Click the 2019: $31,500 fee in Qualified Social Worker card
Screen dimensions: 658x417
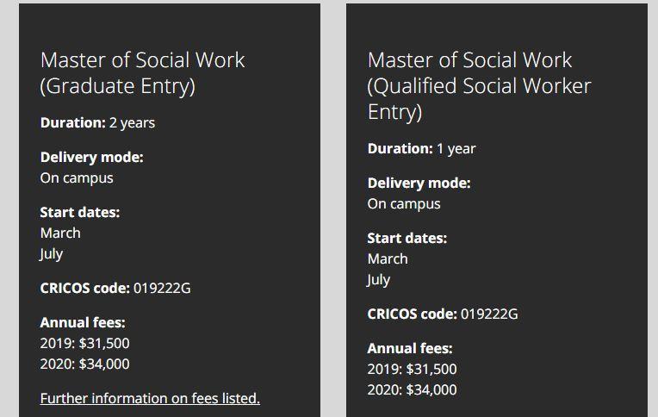tap(412, 369)
